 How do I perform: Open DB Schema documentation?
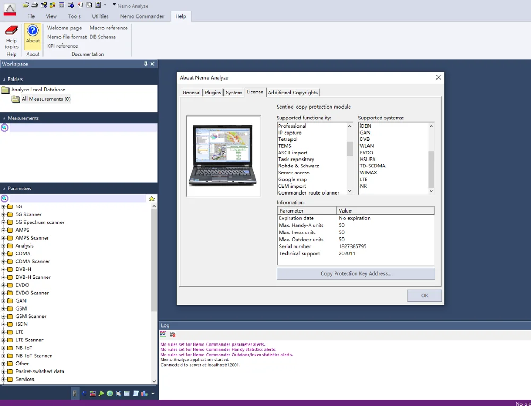(x=102, y=37)
